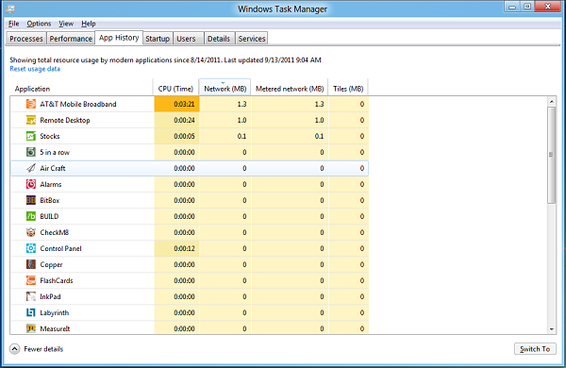Select the Labyrinth row name
Screen dimensions: 566x368
(x=54, y=312)
